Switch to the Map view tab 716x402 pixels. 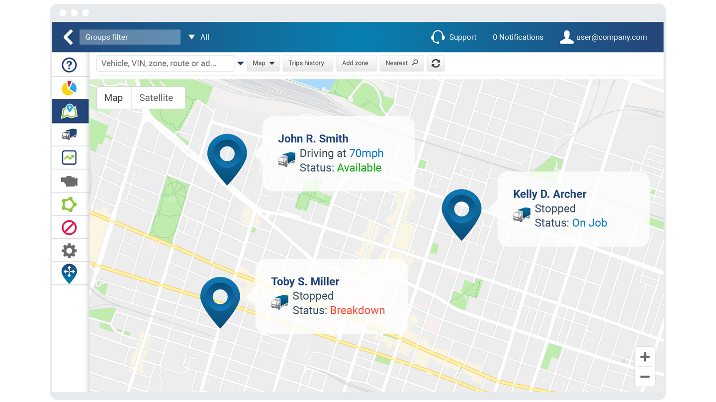[113, 98]
